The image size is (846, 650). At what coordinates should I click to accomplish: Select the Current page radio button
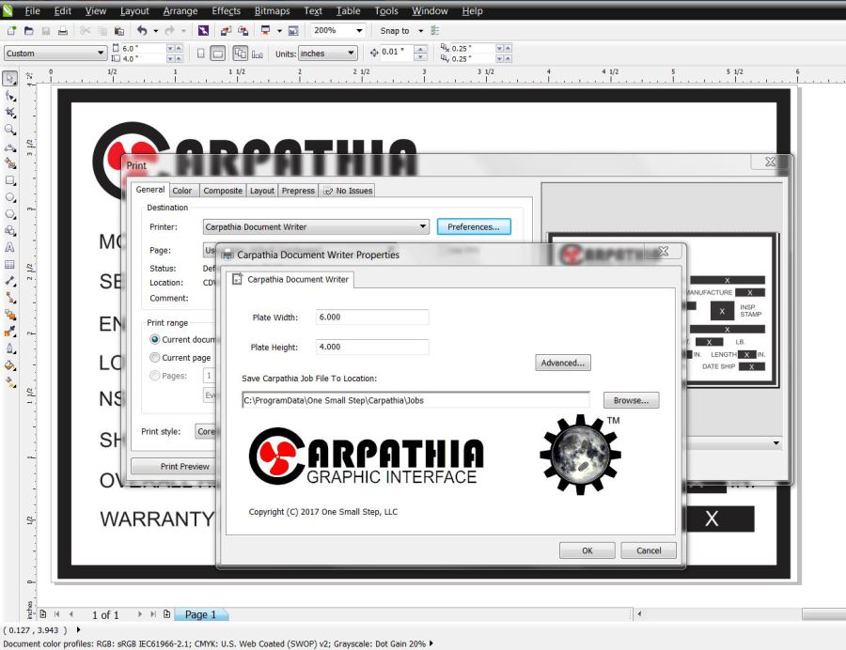coord(155,357)
